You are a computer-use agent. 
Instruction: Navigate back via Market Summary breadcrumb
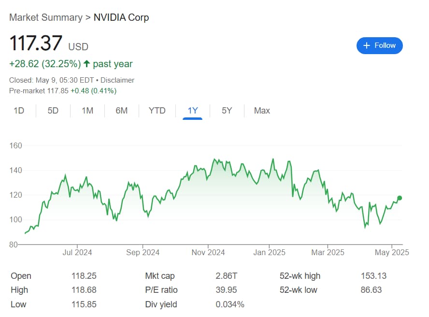point(45,17)
